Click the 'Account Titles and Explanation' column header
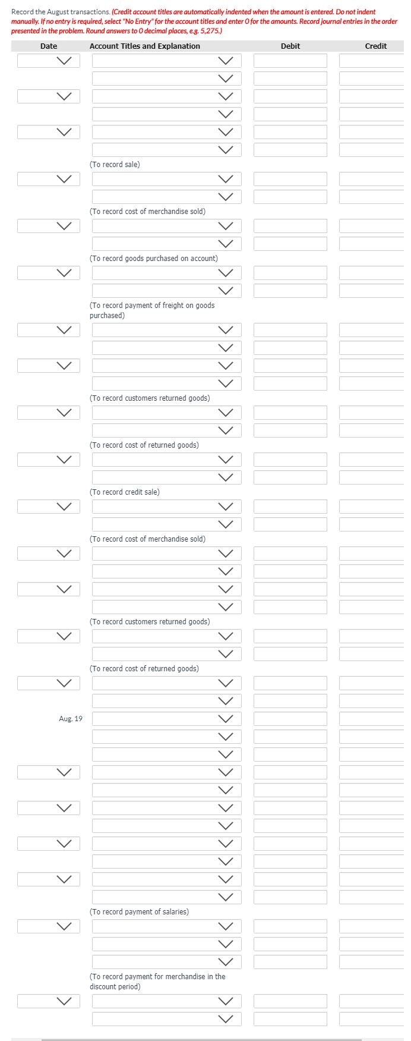Image resolution: width=411 pixels, height=1041 pixels. [146, 46]
